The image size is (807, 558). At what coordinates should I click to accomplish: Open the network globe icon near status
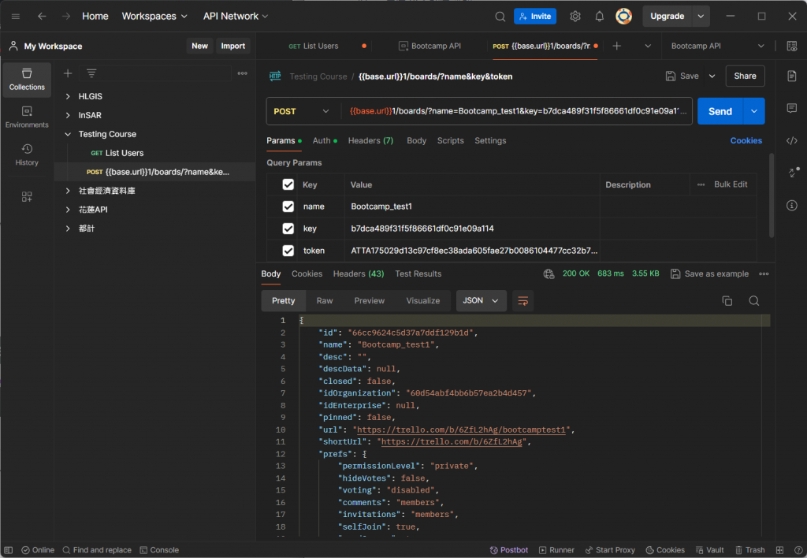pyautogui.click(x=549, y=273)
